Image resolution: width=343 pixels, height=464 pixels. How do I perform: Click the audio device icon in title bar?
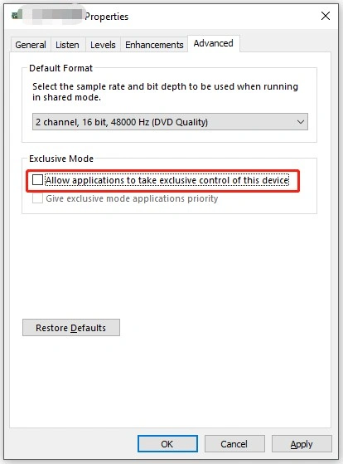[17, 14]
